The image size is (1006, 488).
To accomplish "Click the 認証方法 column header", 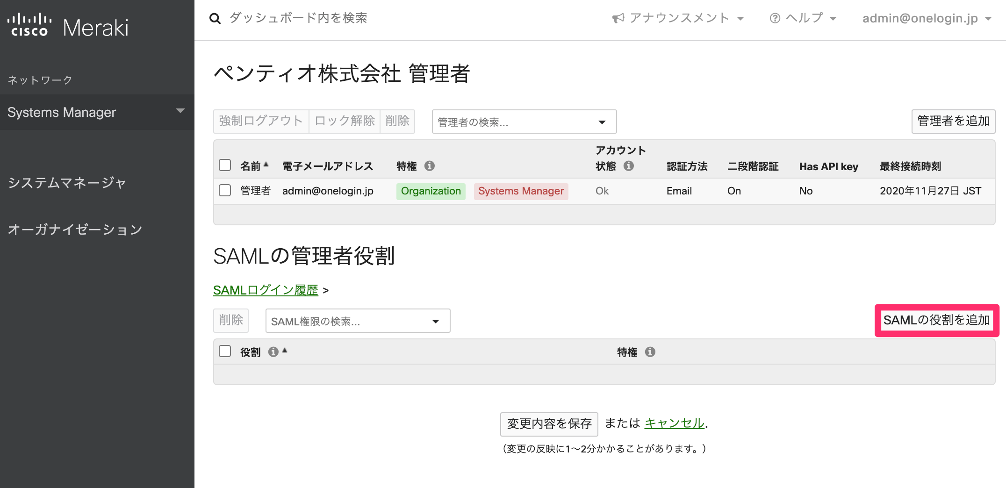I will 687,166.
